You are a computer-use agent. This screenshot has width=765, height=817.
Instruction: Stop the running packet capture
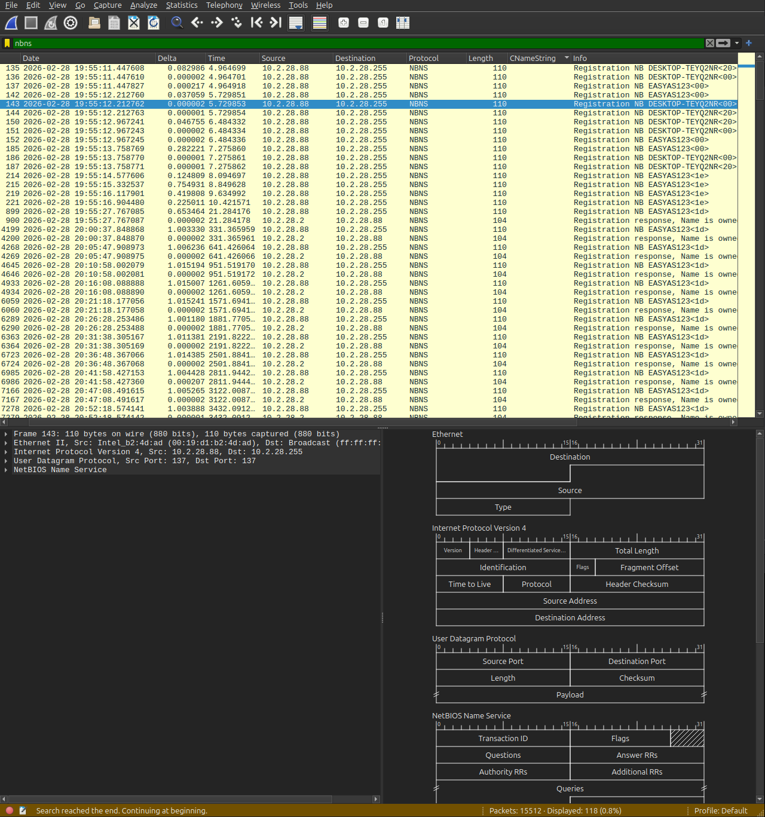tap(31, 23)
